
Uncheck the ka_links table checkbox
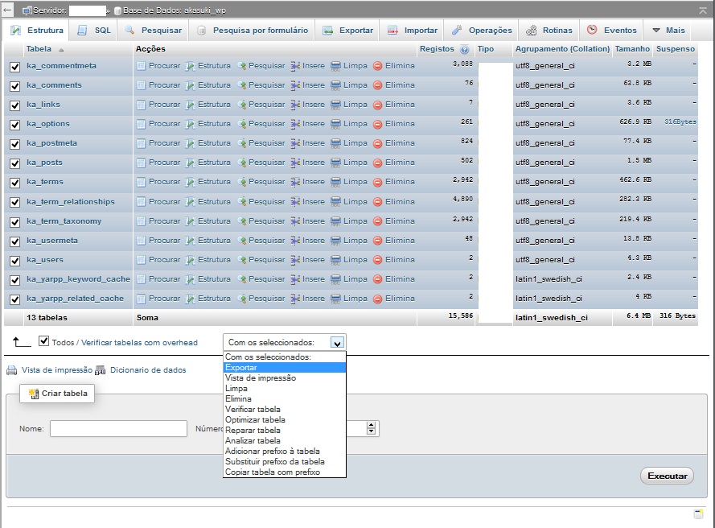(15, 105)
